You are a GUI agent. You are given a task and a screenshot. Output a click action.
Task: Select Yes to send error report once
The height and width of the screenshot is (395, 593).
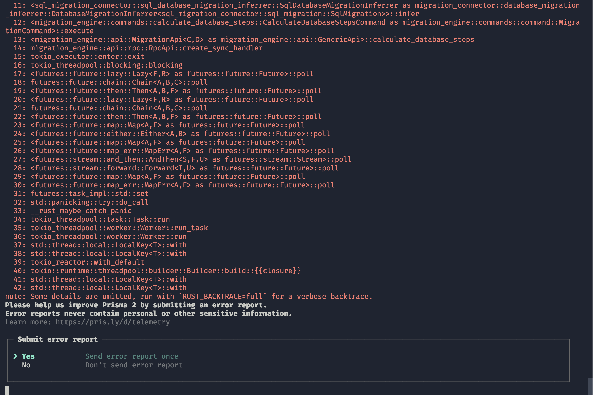28,356
